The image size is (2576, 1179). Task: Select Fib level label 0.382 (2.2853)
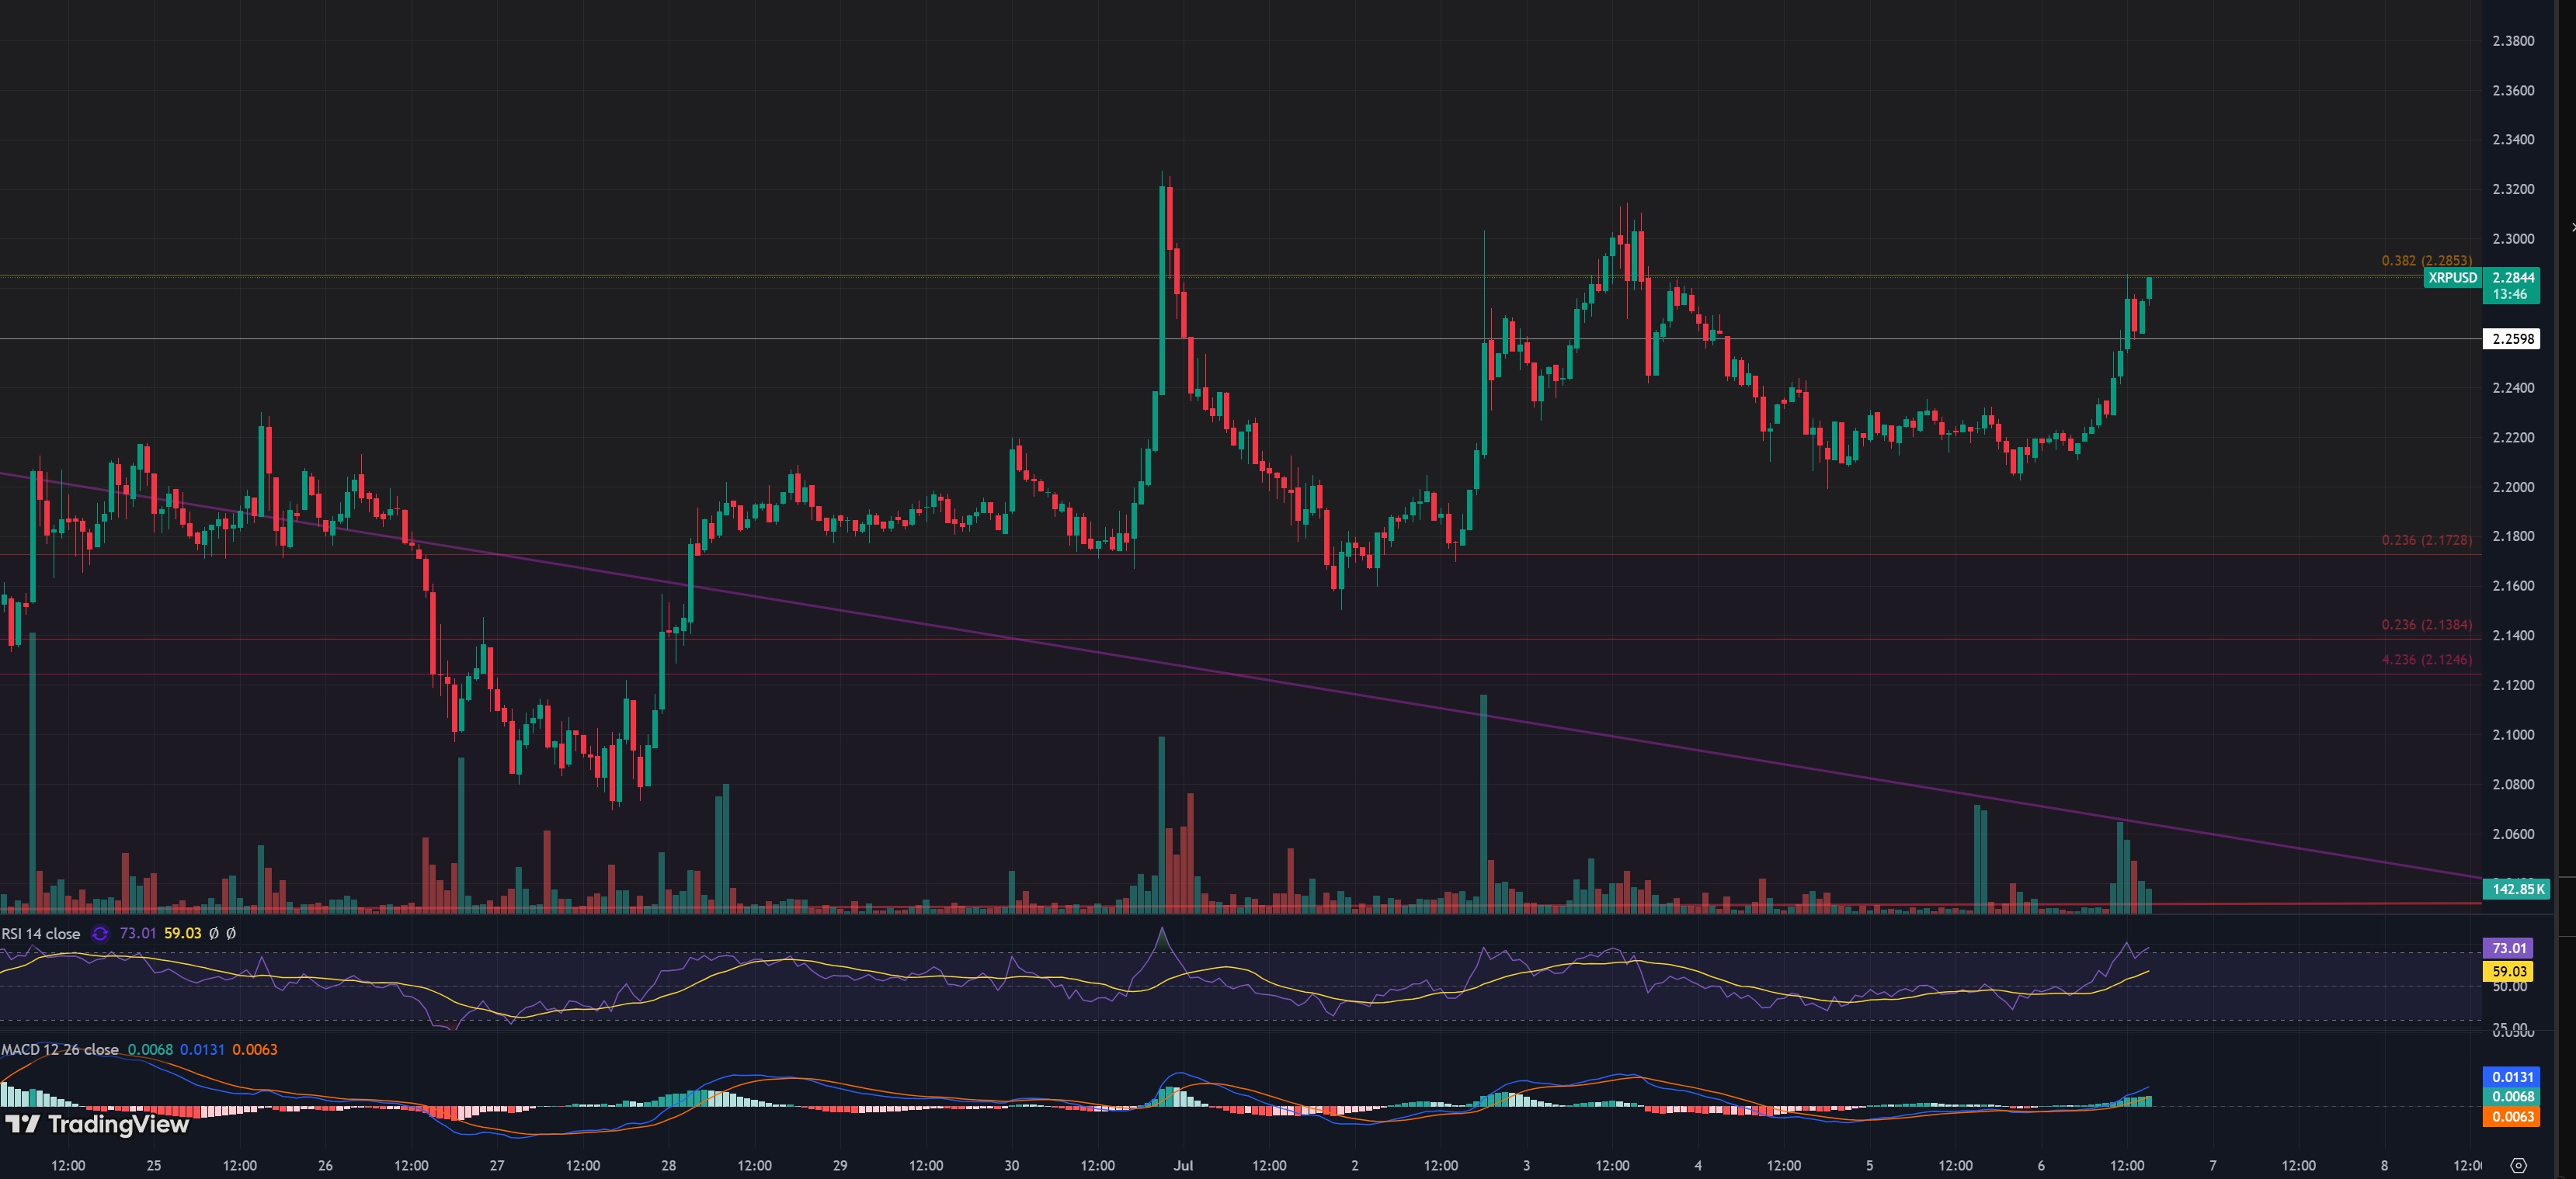(2426, 261)
